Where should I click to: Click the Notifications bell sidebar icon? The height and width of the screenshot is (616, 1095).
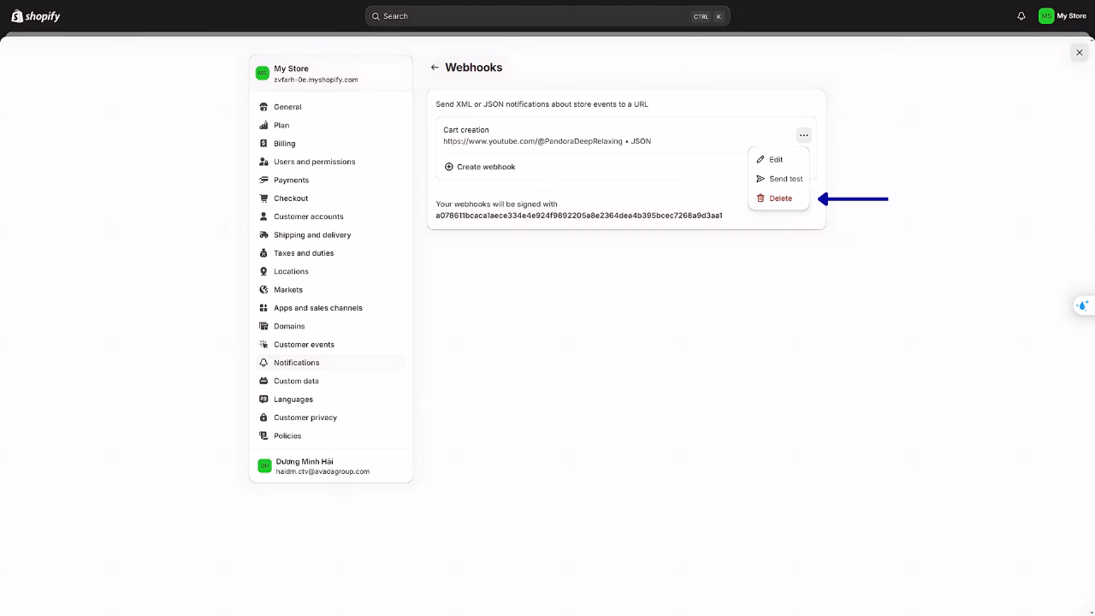(x=263, y=363)
